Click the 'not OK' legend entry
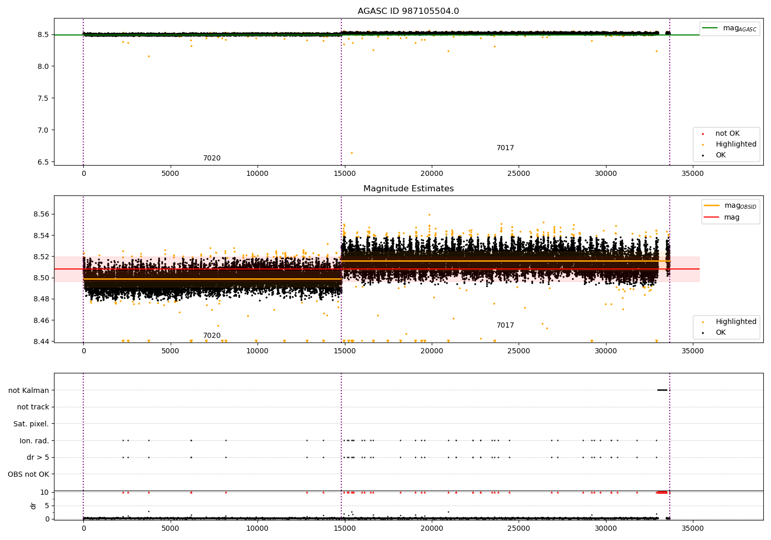 coord(727,134)
